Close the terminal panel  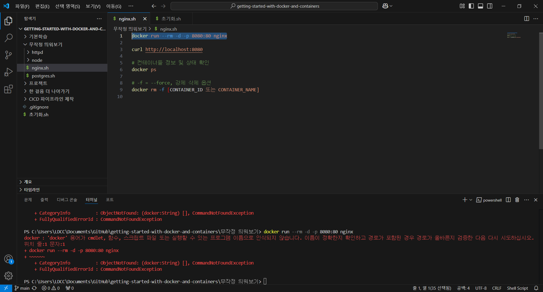point(536,200)
